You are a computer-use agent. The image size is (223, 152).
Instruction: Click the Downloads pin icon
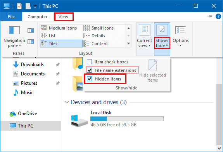(x=58, y=65)
